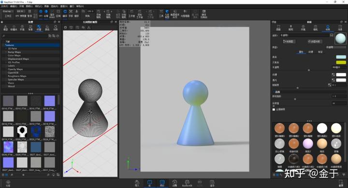This screenshot has width=348, height=188.
Task: Switch to the Colors tab in the library panel
Action: point(47,27)
